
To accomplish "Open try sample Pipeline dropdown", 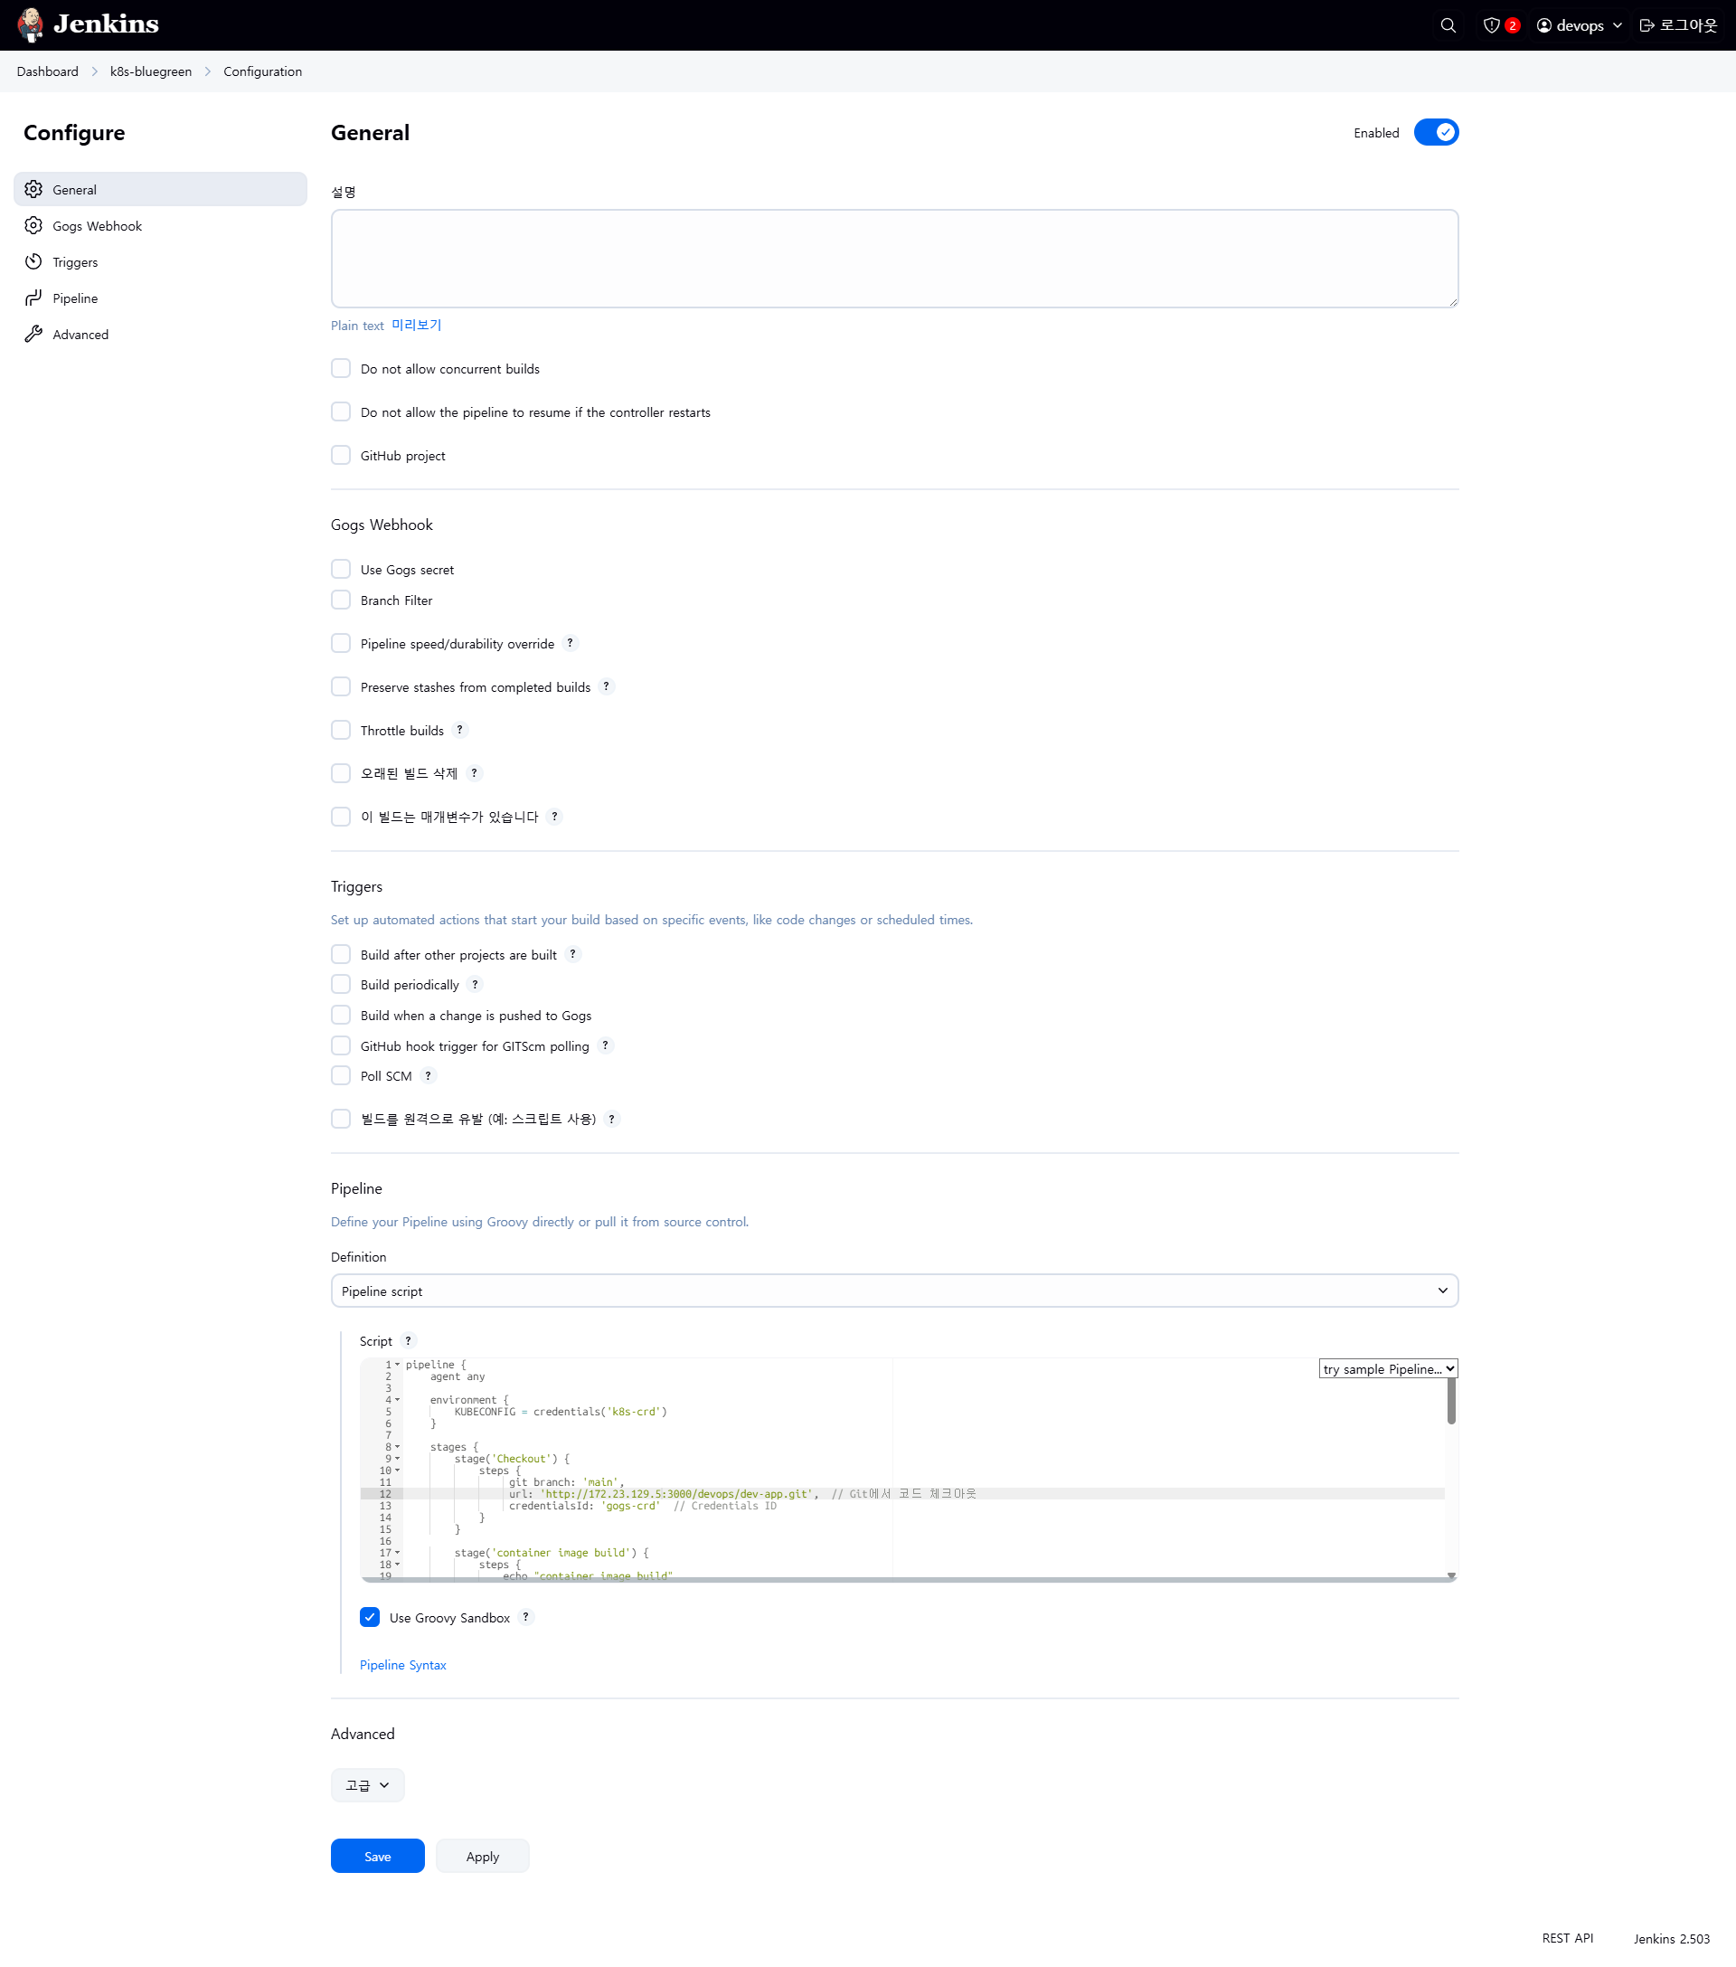I will pyautogui.click(x=1388, y=1368).
